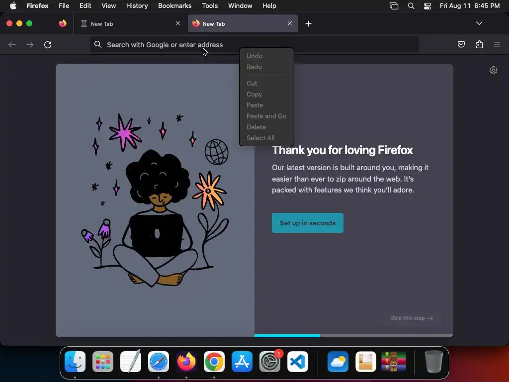
Task: Open the Edit menu
Action: pos(85,6)
